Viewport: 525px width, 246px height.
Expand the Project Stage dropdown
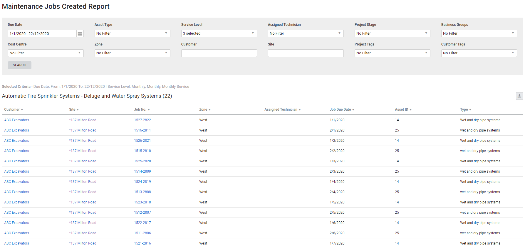392,33
